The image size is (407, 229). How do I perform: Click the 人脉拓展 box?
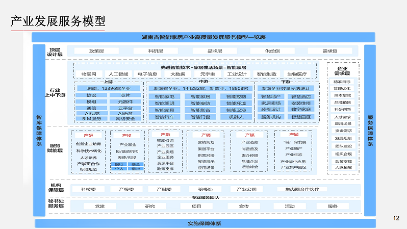[x=343, y=167]
